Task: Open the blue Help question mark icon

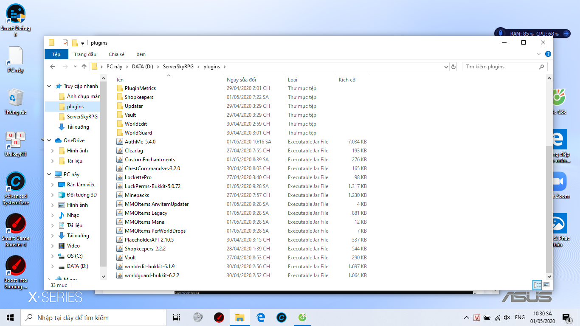Action: [548, 54]
